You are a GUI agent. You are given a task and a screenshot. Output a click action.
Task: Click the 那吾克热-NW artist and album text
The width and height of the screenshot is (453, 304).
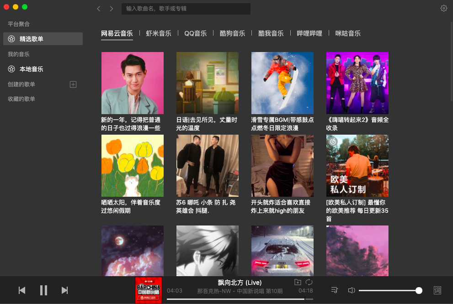(240, 291)
